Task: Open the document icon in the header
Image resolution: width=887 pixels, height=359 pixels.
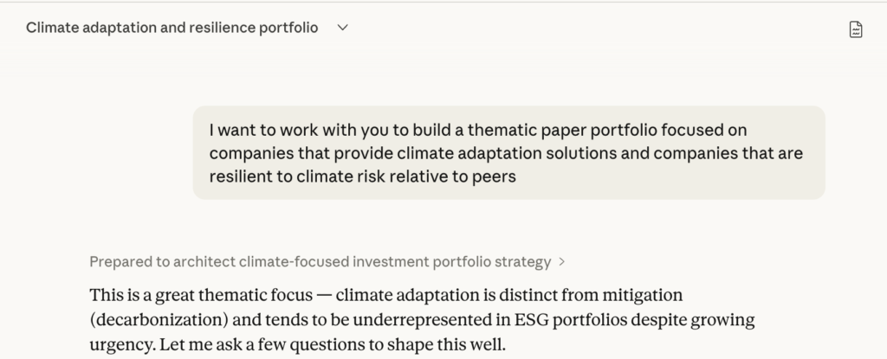Action: pos(856,29)
